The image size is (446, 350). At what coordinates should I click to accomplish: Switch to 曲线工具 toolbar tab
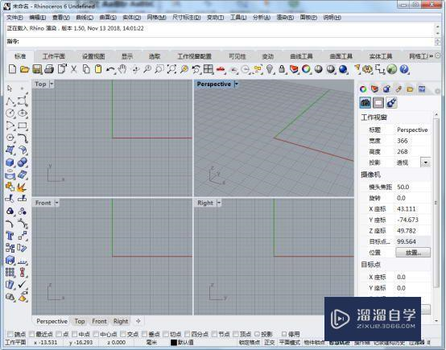301,56
